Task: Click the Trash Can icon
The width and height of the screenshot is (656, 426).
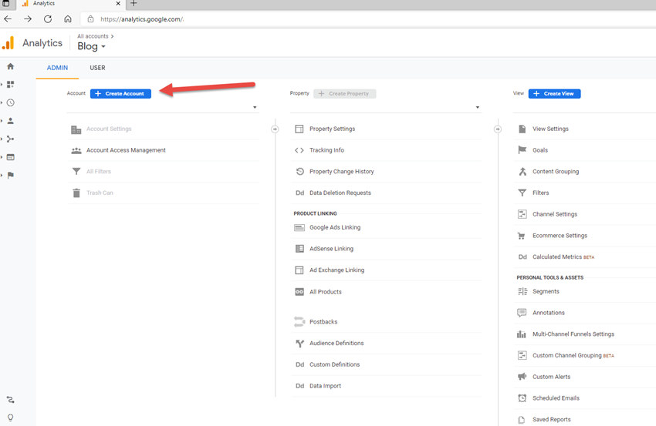Action: (76, 193)
